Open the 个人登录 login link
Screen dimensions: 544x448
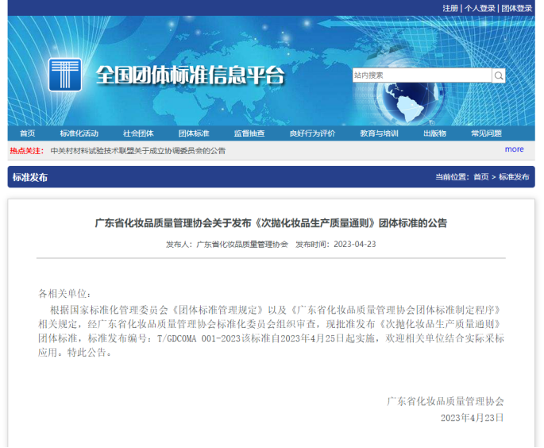click(480, 8)
